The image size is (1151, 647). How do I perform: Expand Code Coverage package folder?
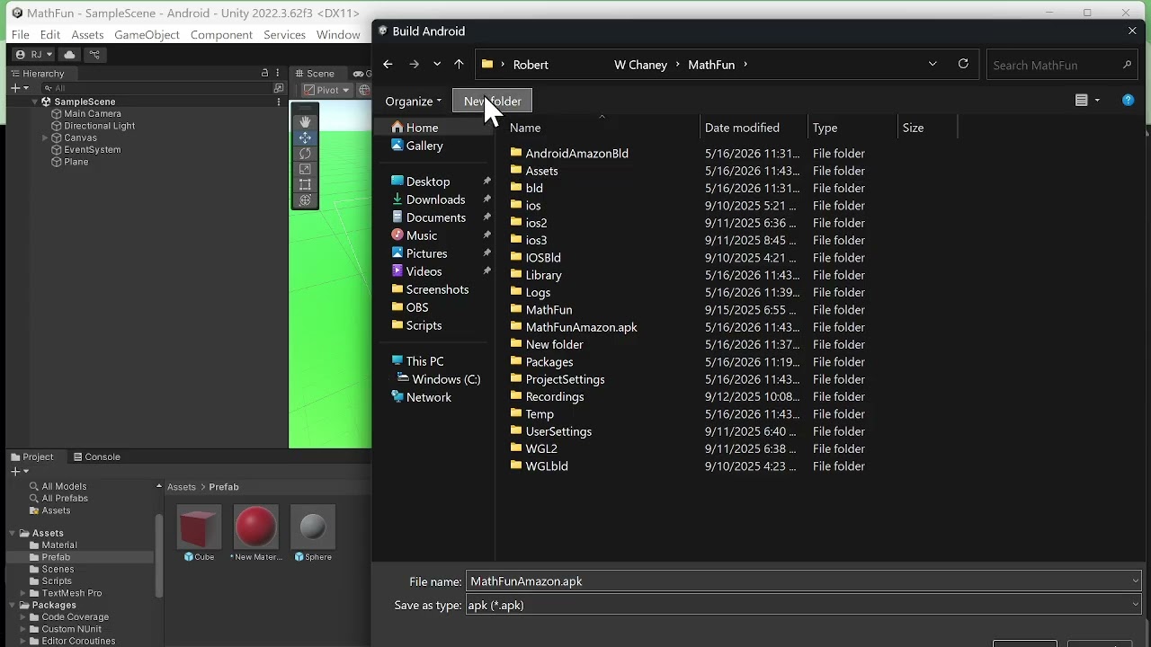(x=23, y=617)
